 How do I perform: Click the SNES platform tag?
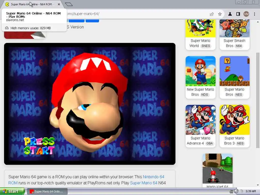(206, 46)
